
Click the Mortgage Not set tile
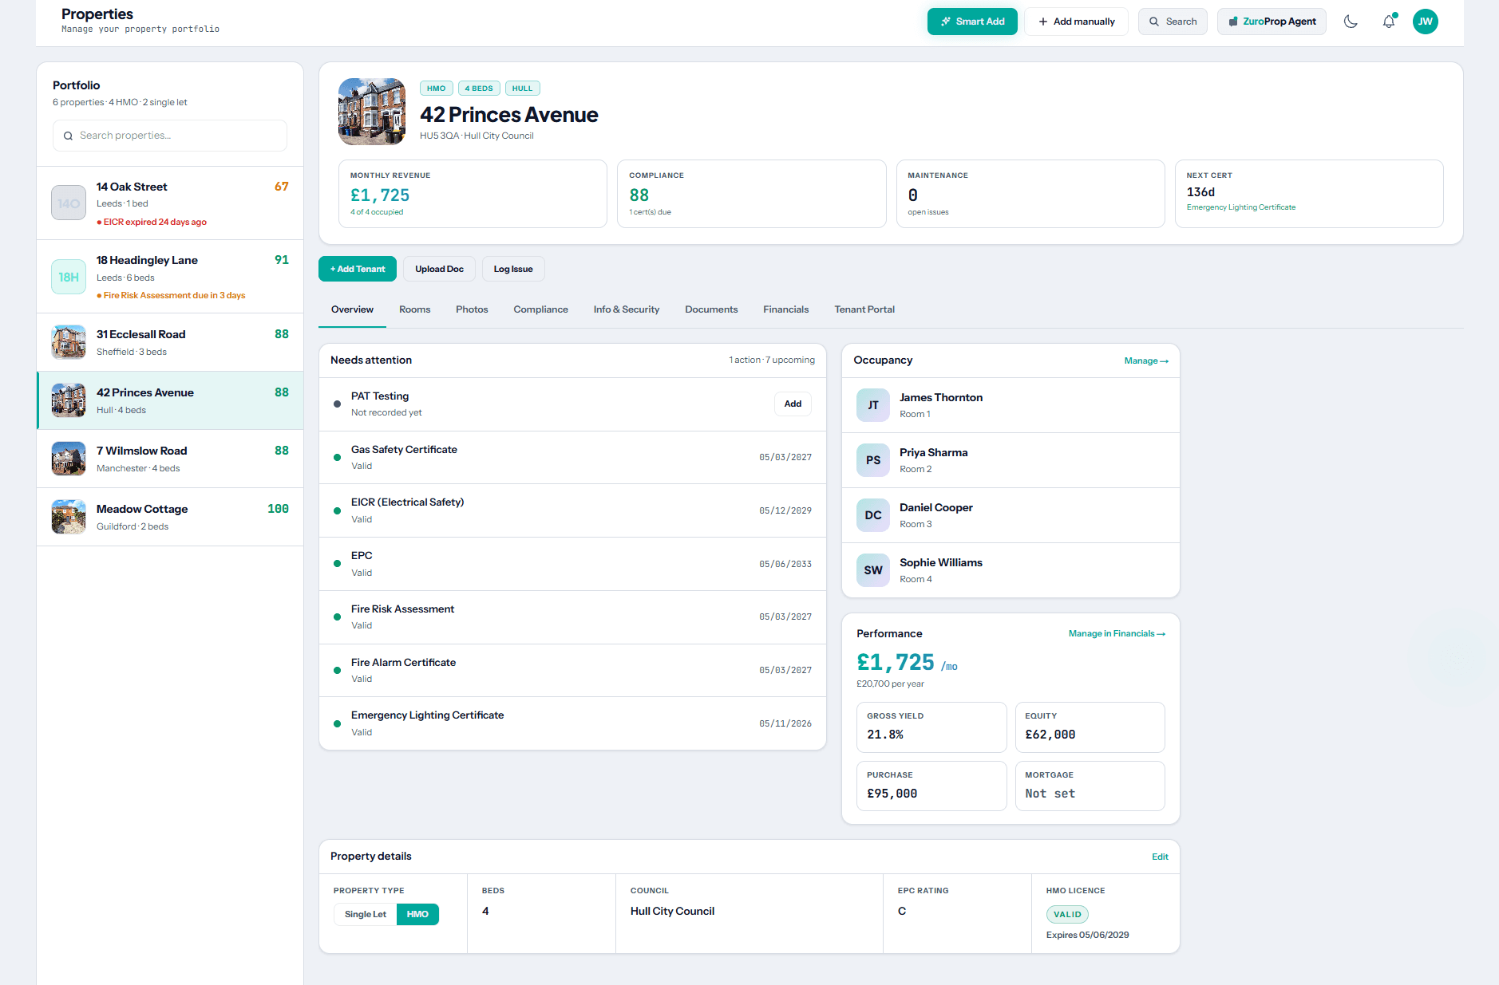pyautogui.click(x=1090, y=786)
